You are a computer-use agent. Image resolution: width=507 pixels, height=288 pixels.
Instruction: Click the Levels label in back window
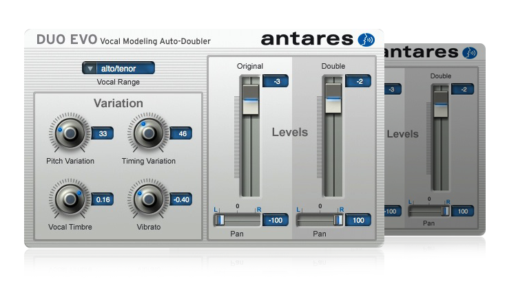click(x=402, y=134)
